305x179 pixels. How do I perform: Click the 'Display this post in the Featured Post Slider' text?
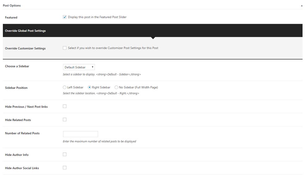click(x=97, y=17)
